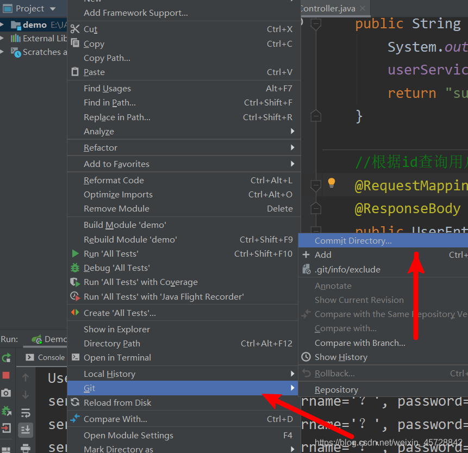Select Show in Explorer menu item

(x=184, y=329)
